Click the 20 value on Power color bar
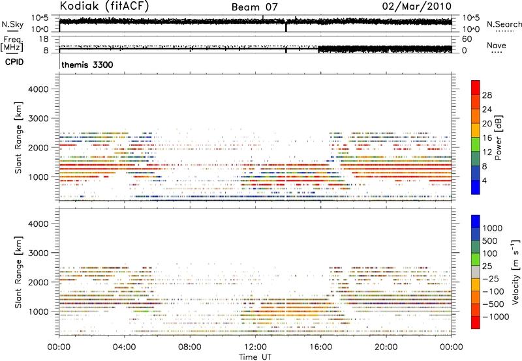Screen dimensions: 522x361 coord(487,124)
